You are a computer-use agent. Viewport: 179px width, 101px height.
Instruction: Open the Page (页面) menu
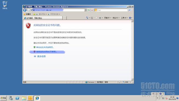pos(107,18)
